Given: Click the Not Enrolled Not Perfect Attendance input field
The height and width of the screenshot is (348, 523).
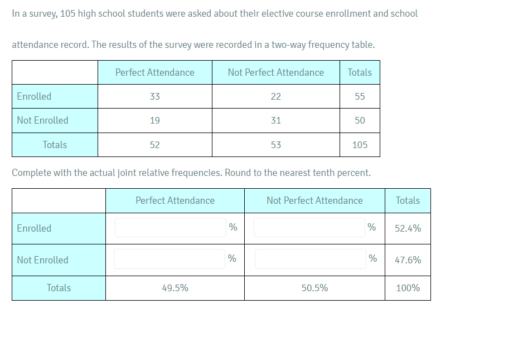Looking at the screenshot, I should coord(309,258).
